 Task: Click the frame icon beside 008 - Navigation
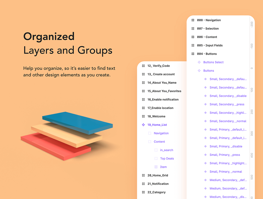193,20
